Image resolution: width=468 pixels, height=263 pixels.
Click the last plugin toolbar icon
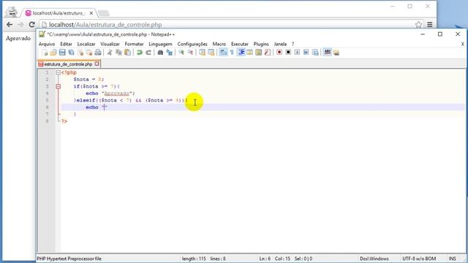tap(336, 53)
